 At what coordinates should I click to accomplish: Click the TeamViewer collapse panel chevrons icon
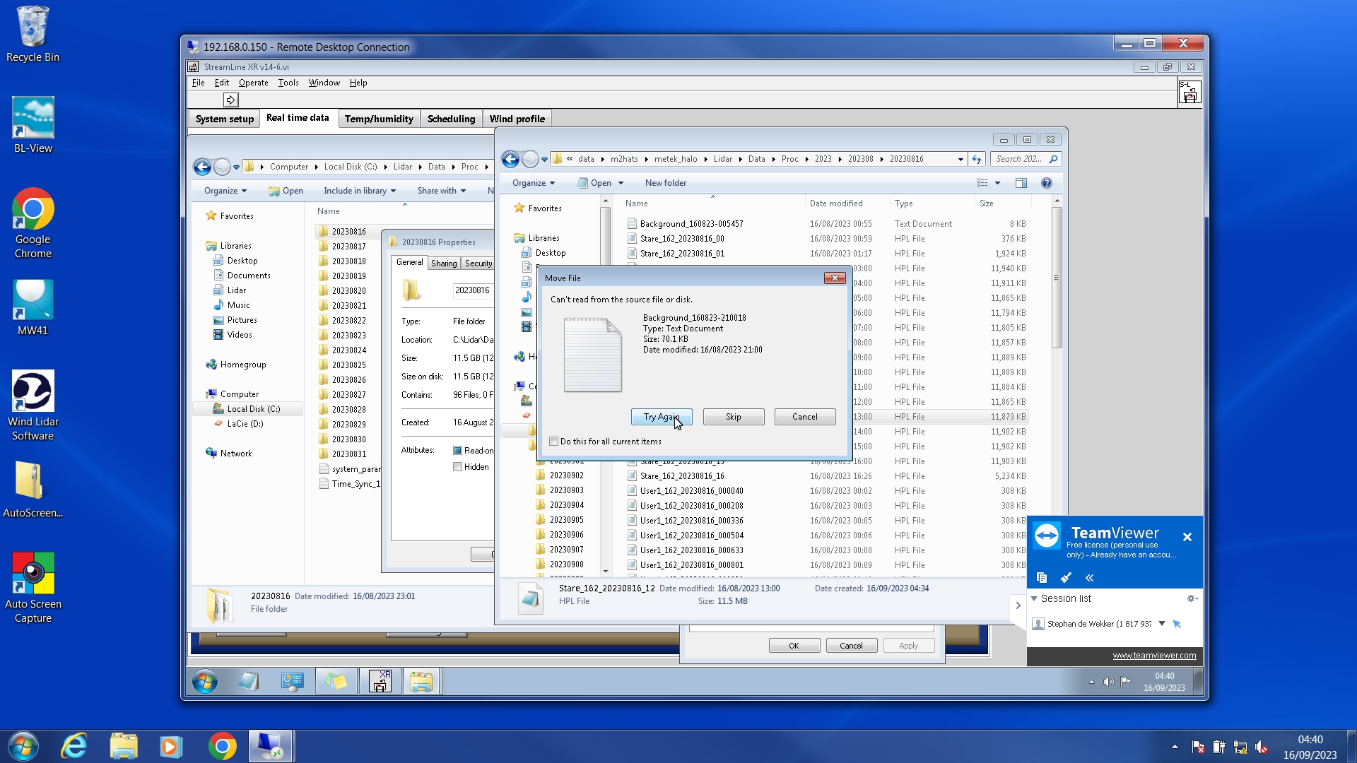pyautogui.click(x=1089, y=578)
